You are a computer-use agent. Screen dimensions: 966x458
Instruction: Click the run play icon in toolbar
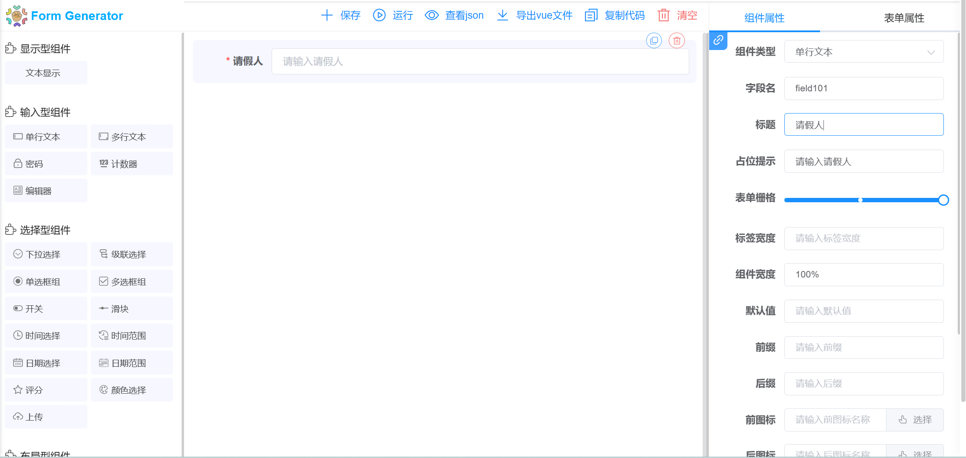pyautogui.click(x=379, y=15)
